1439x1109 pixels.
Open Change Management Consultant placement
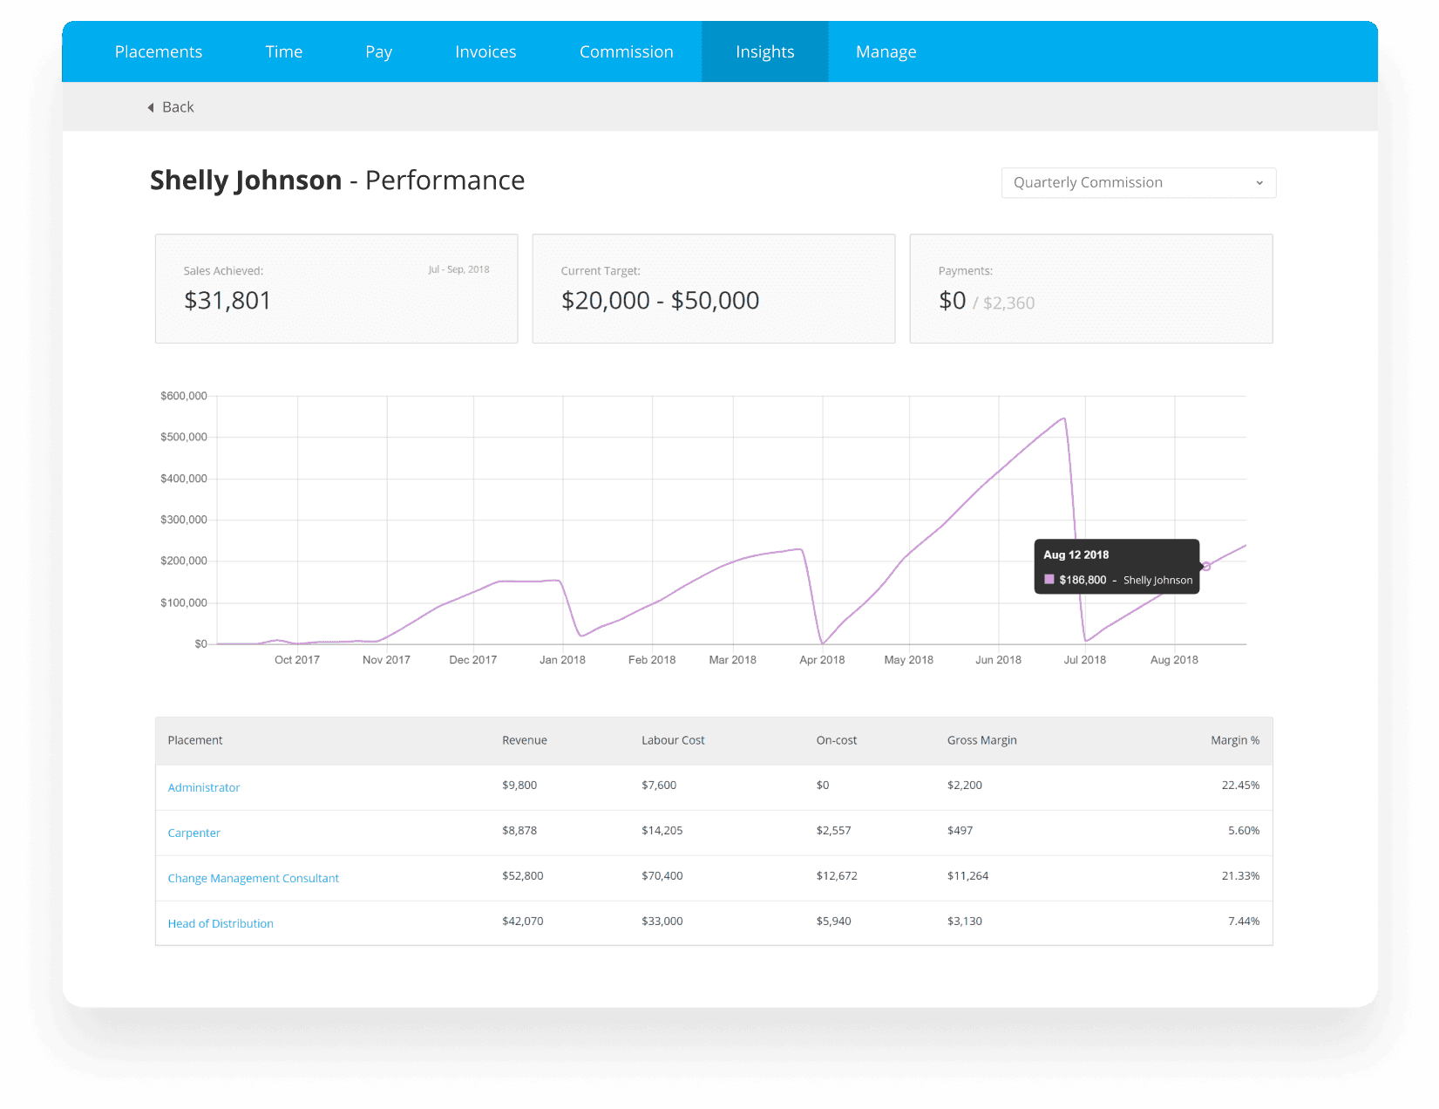(254, 878)
